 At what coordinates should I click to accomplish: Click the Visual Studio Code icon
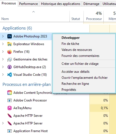10,75
